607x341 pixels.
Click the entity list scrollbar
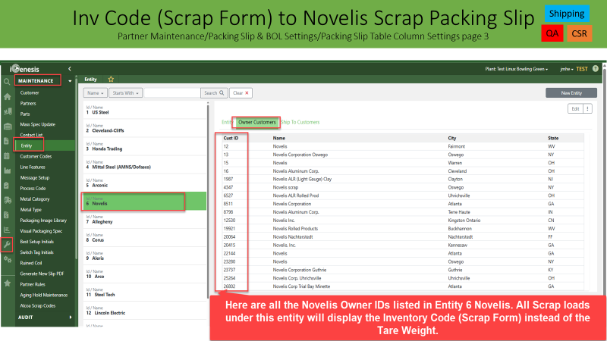(208, 201)
